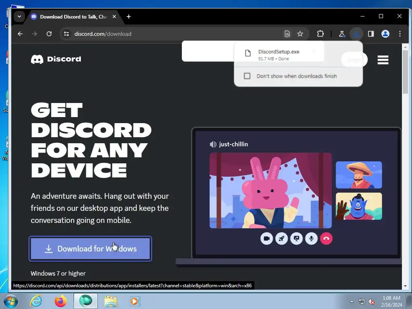Open the Extensions puzzle icon
The height and width of the screenshot is (309, 412).
320,34
